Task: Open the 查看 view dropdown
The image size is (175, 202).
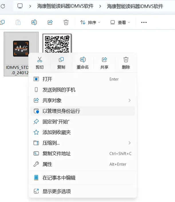Action: pos(120,22)
